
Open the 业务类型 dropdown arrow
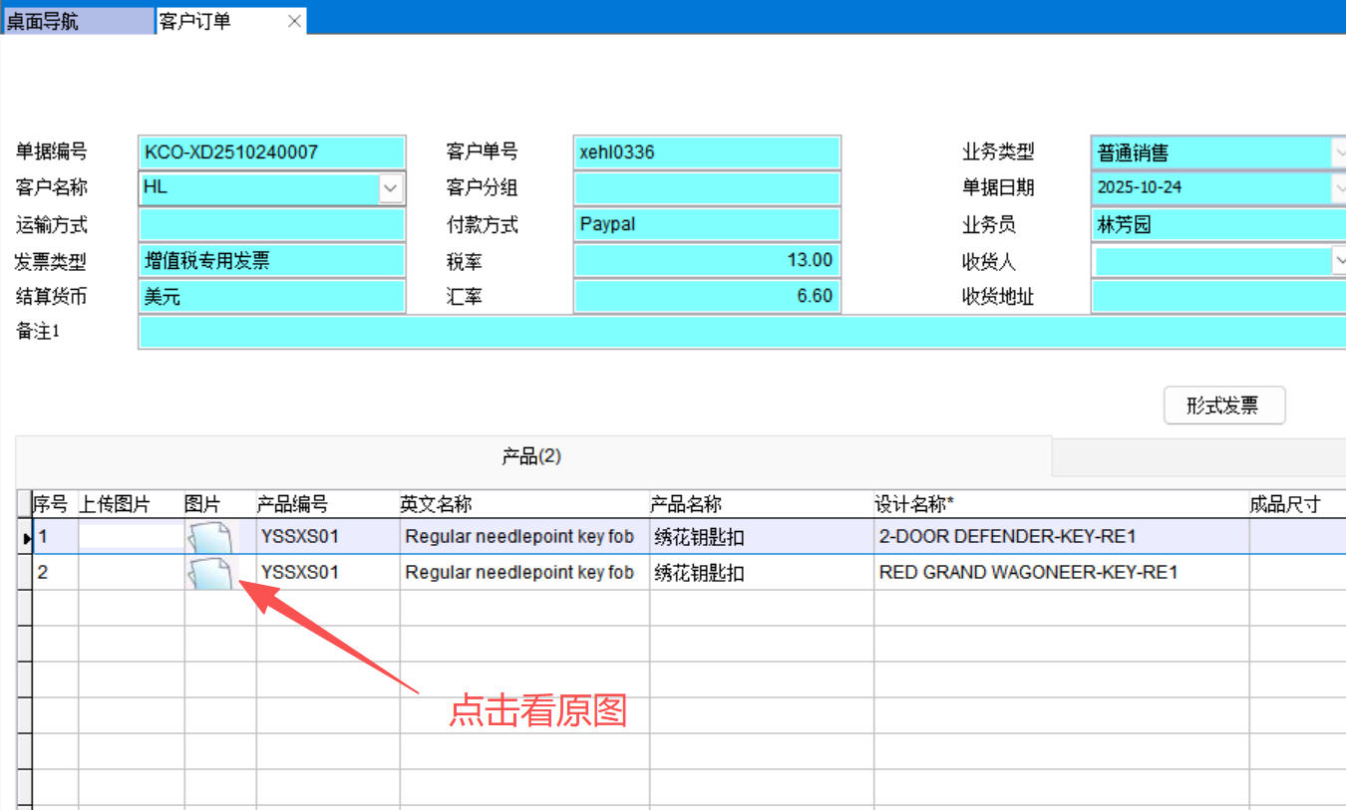click(1338, 152)
